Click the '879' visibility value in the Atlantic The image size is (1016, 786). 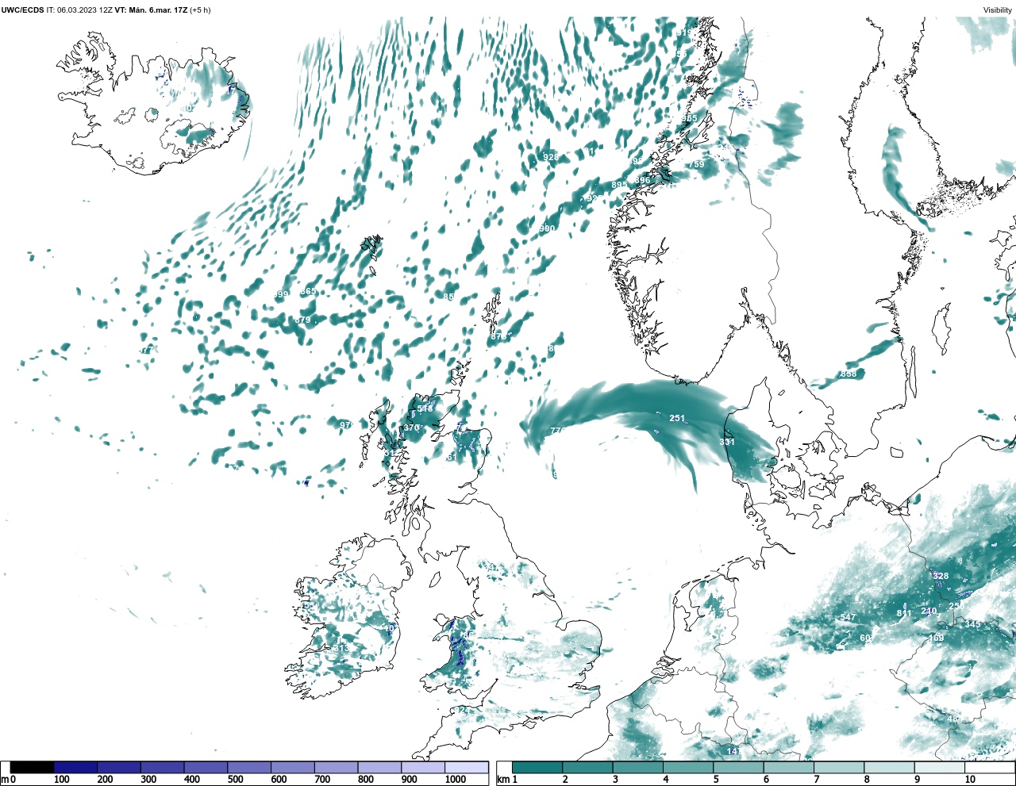[302, 320]
